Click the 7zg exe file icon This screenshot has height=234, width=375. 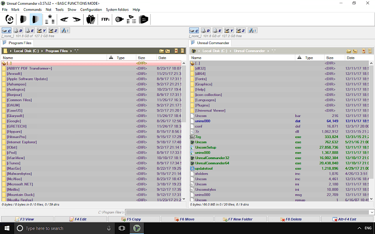point(192,137)
